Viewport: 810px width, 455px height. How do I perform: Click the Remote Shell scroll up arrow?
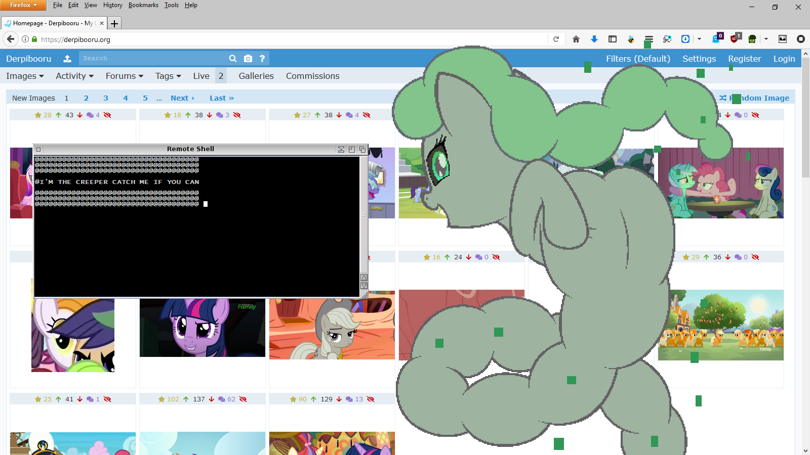tap(364, 278)
